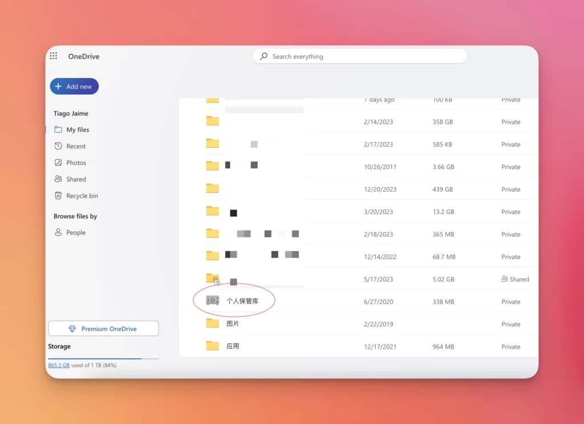Click the 6/27/2020 date cell
Screen dimensions: 584x424
pos(379,302)
